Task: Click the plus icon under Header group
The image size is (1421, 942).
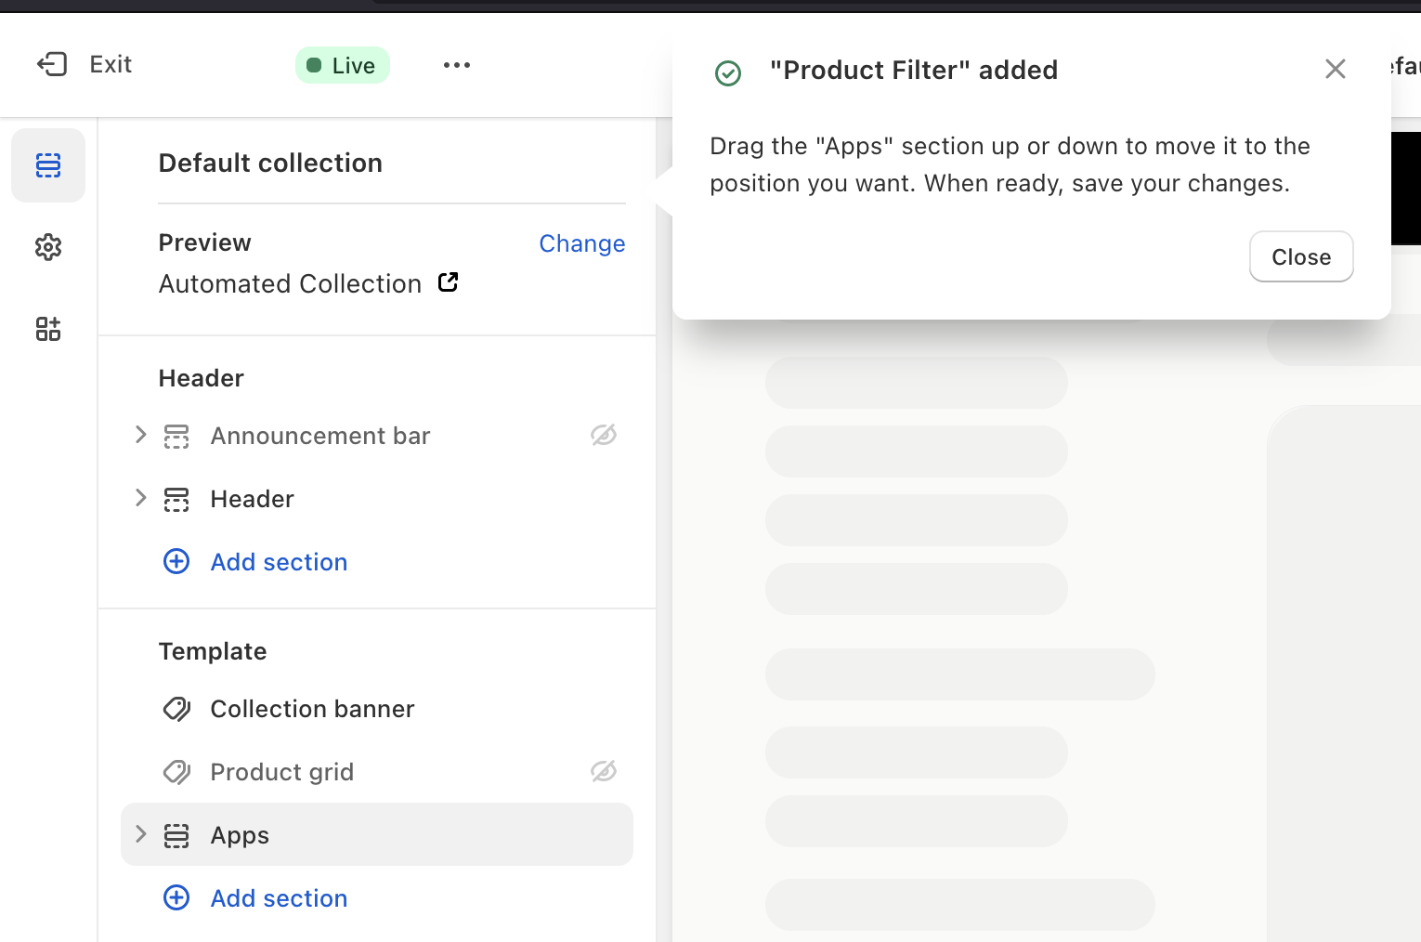Action: tap(176, 561)
